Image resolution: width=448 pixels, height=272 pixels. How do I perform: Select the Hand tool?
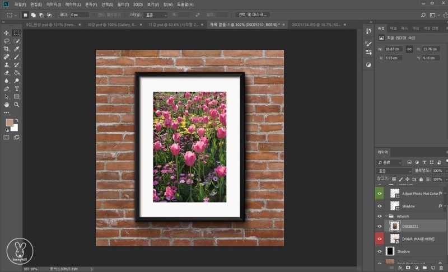click(x=7, y=104)
